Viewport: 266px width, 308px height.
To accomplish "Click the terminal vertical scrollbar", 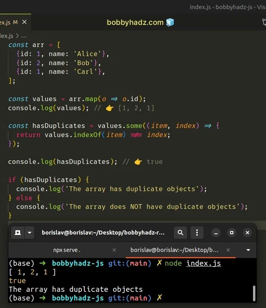I will [x=254, y=293].
